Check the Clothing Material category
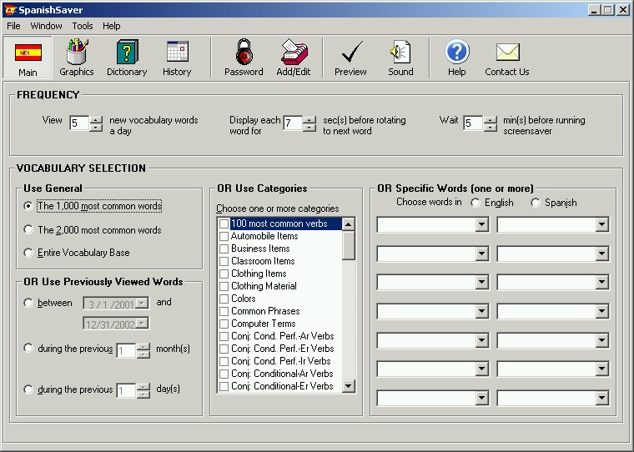Image resolution: width=634 pixels, height=452 pixels. click(224, 286)
